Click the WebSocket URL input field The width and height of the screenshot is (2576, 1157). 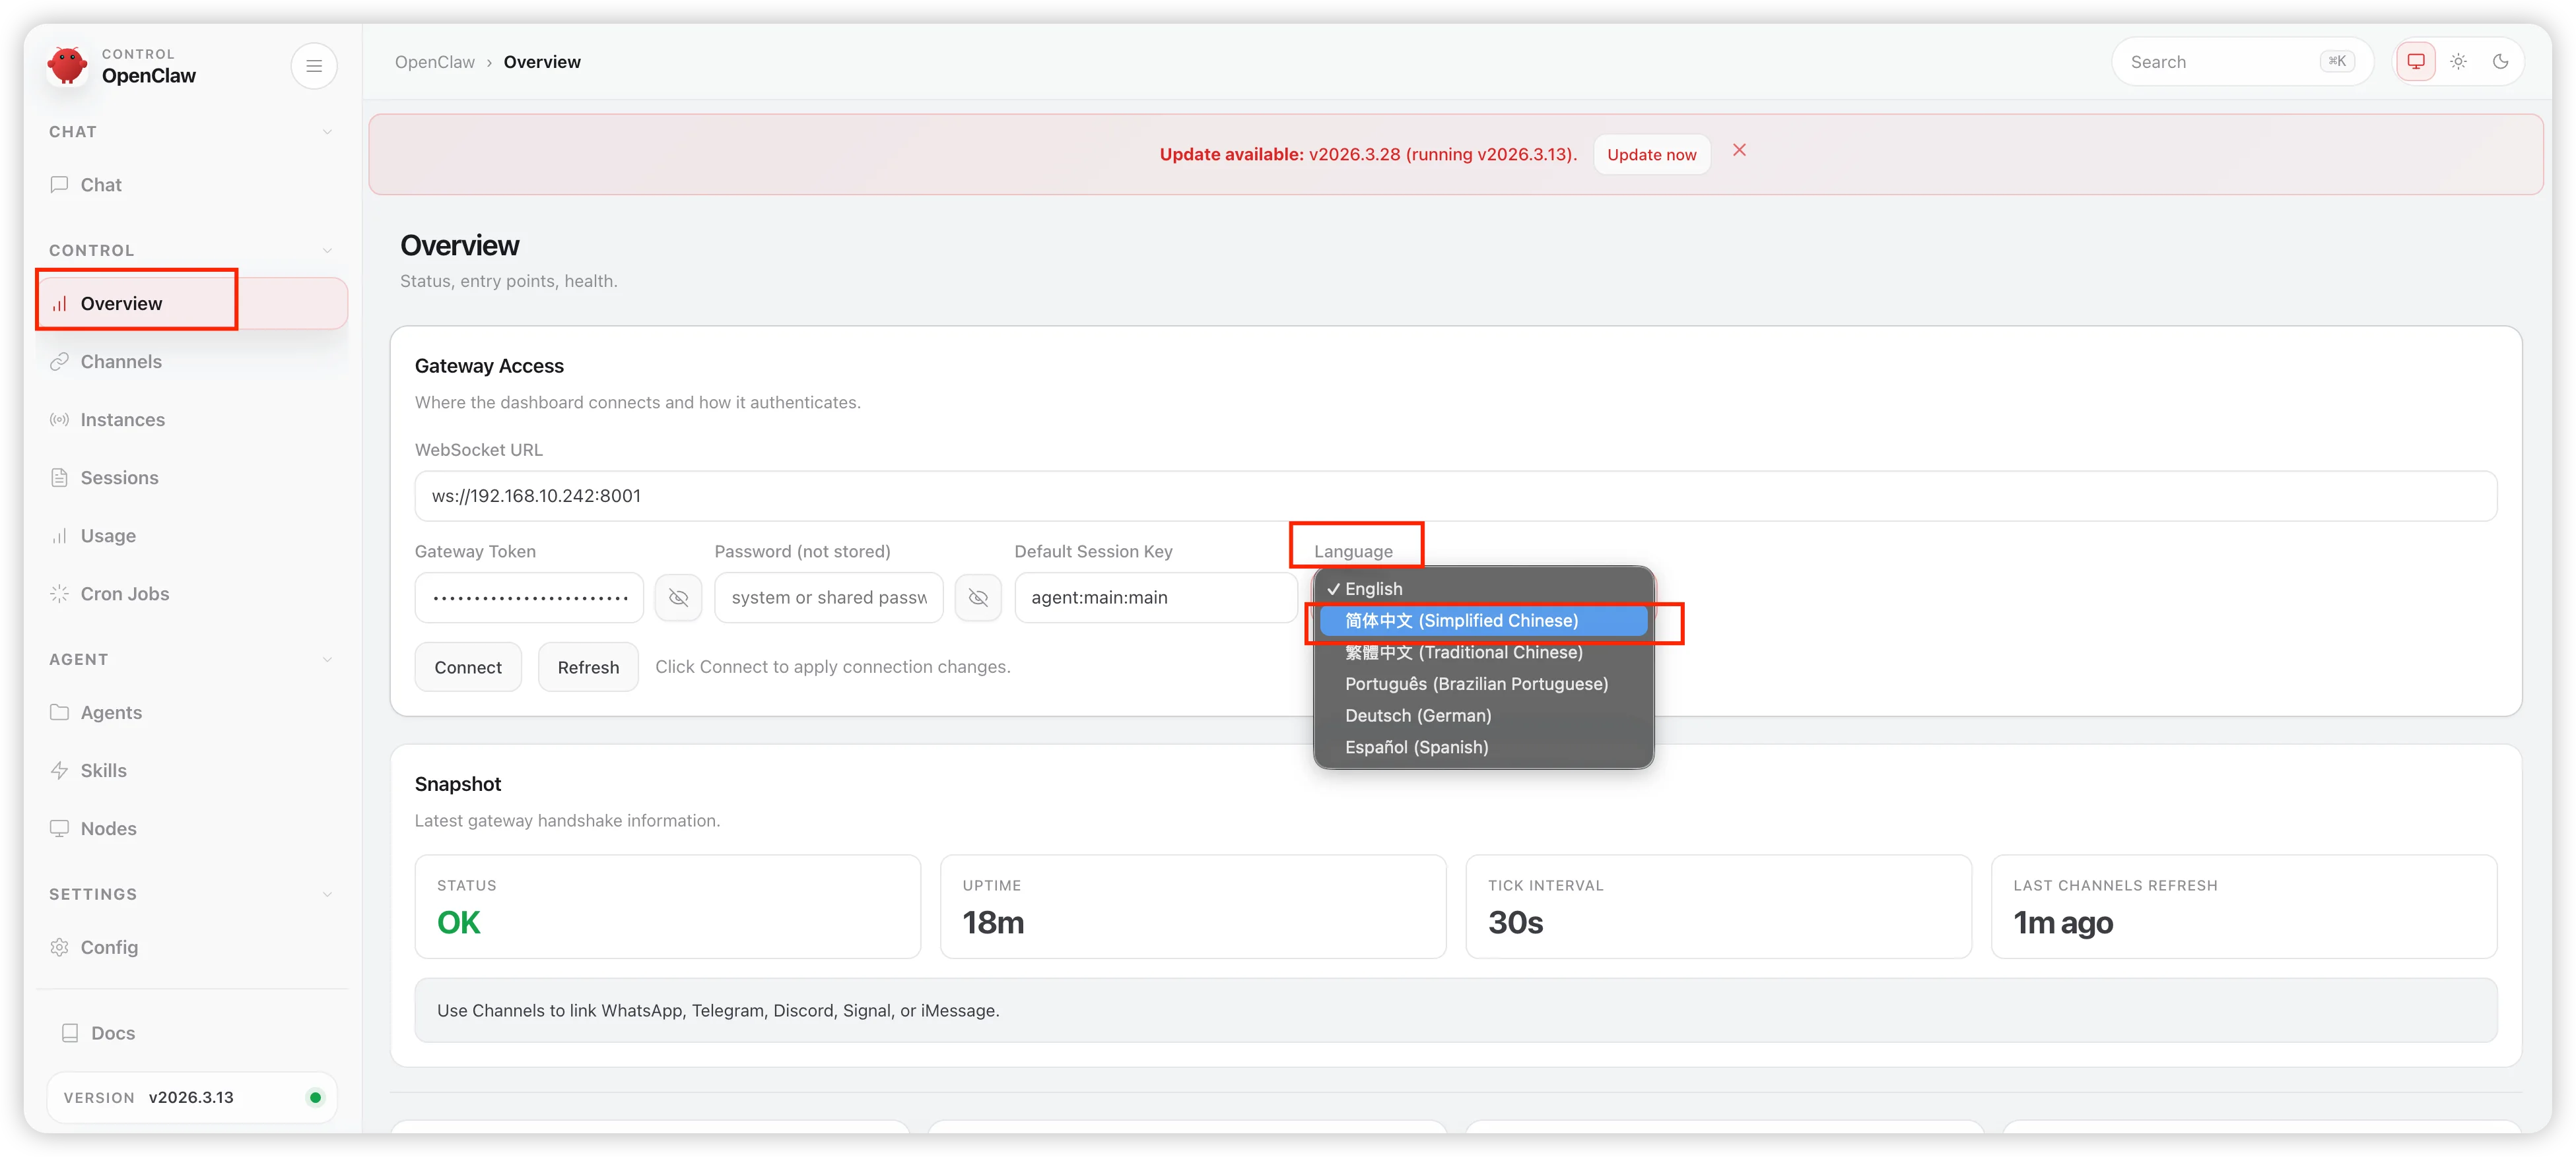(1456, 495)
